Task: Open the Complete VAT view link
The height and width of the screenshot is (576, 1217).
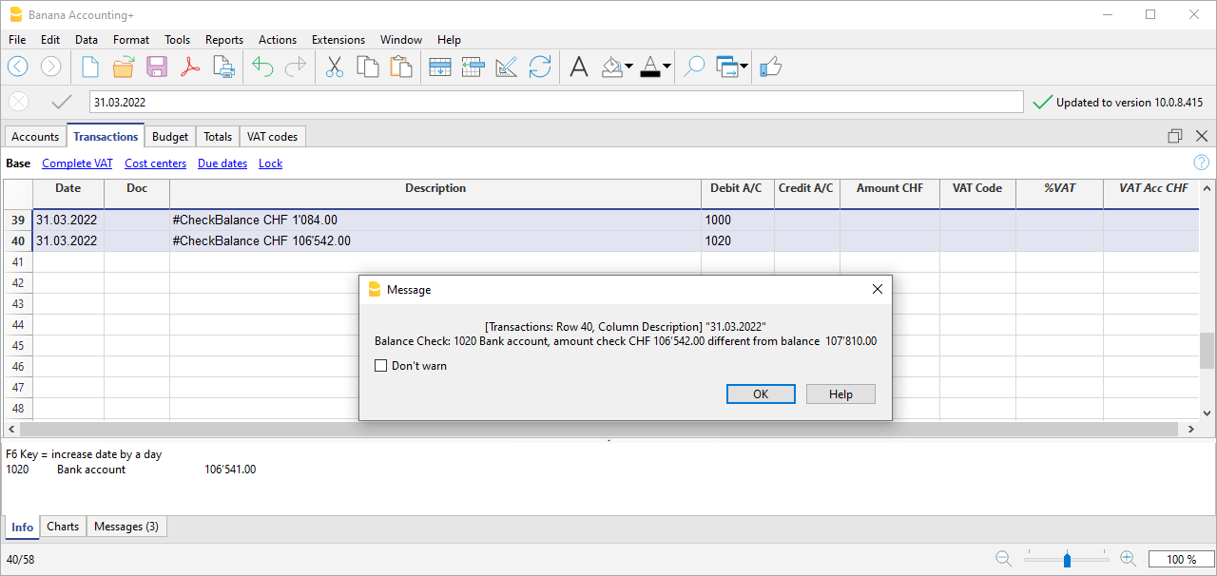Action: pos(77,163)
